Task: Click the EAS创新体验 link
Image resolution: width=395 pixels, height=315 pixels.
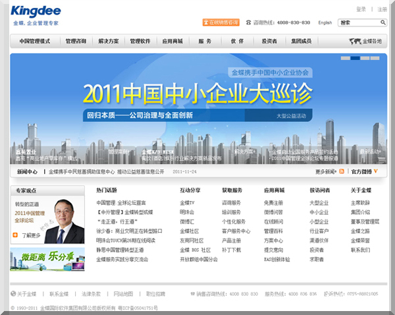Action: pos(277,259)
